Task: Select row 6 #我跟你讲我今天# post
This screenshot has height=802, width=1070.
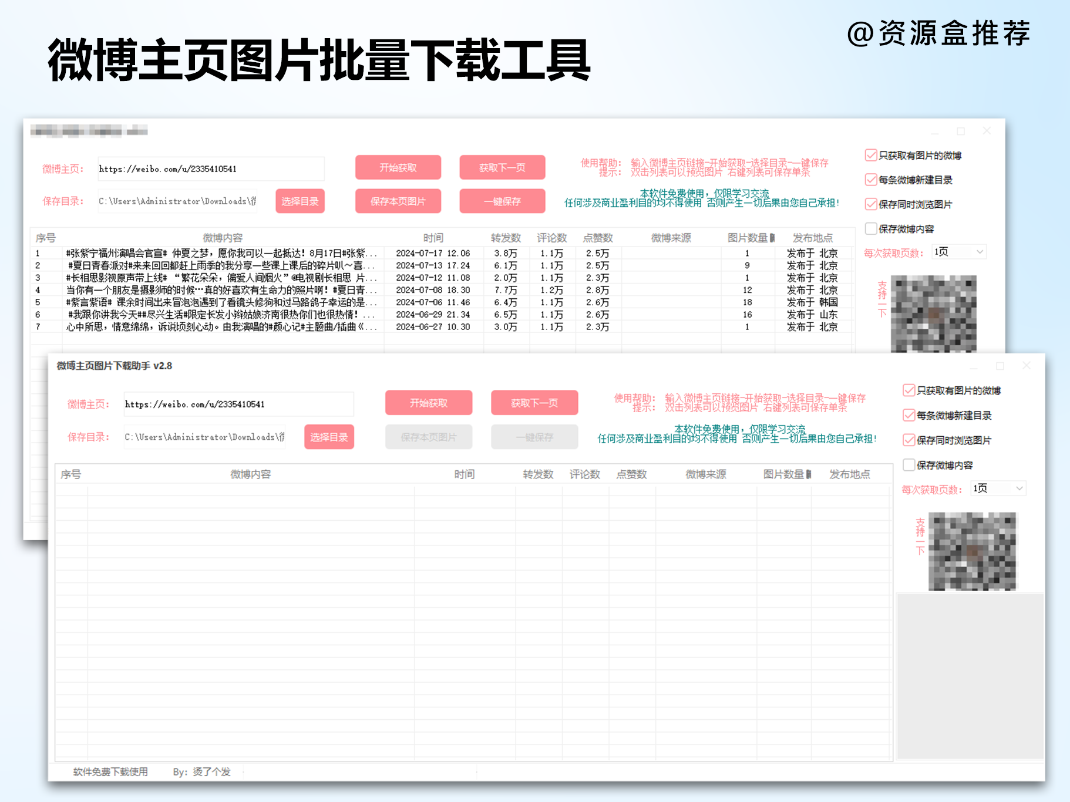Action: tap(440, 315)
